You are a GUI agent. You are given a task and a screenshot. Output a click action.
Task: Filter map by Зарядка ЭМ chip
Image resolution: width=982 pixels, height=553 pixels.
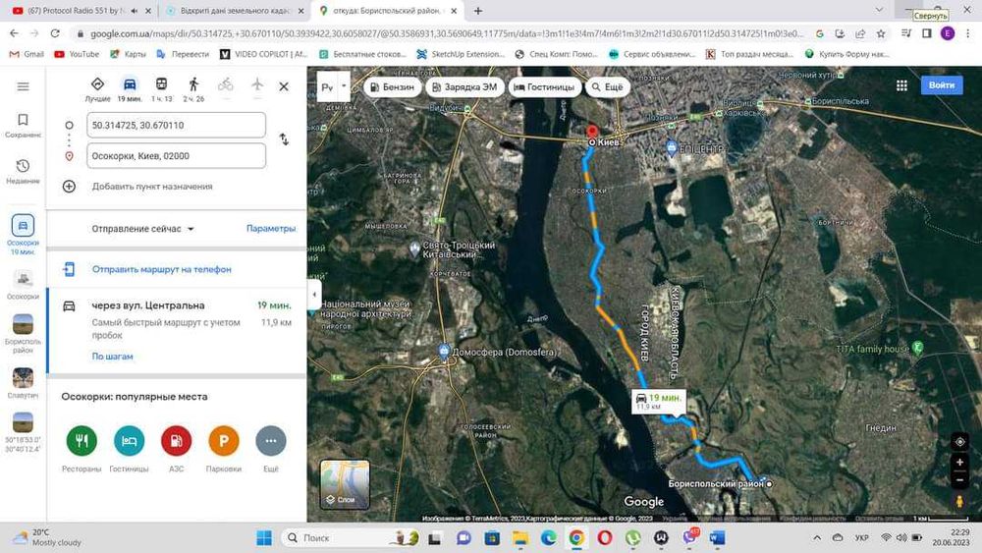[x=464, y=87]
